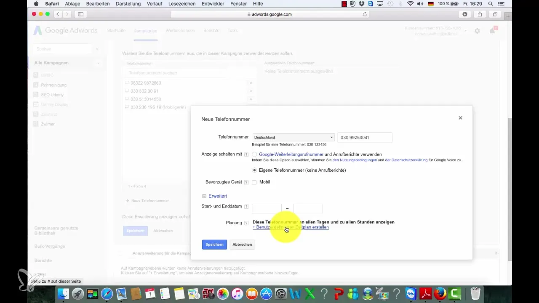Open the Nutzungsbedingungen link
Screen dimensions: 539x303
355,160
